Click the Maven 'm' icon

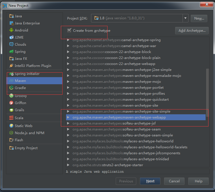[11, 81]
